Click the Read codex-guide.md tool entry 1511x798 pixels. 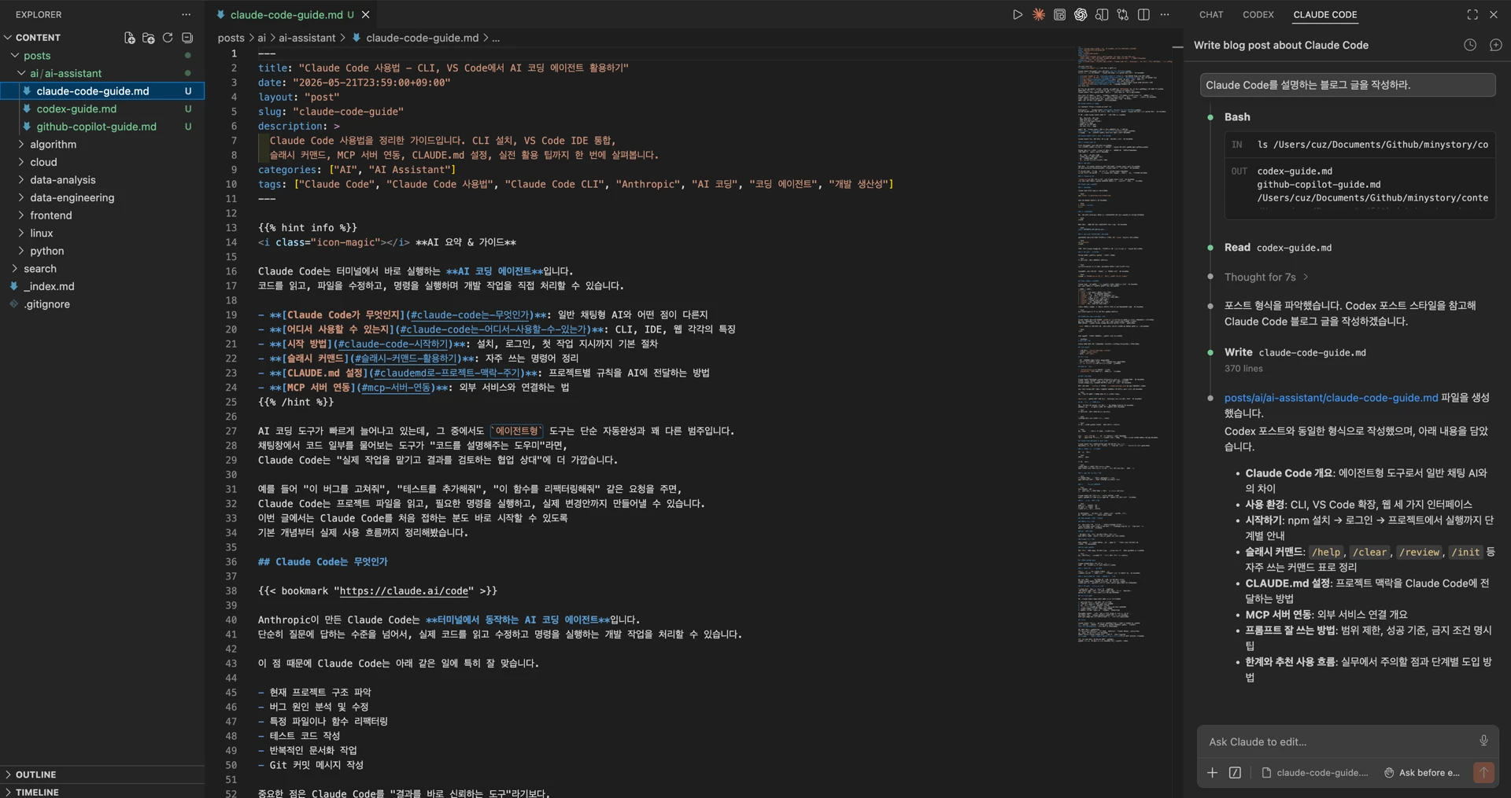point(1278,248)
